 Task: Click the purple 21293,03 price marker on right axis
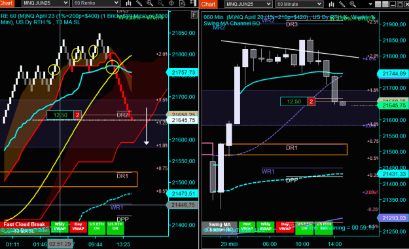(x=394, y=218)
